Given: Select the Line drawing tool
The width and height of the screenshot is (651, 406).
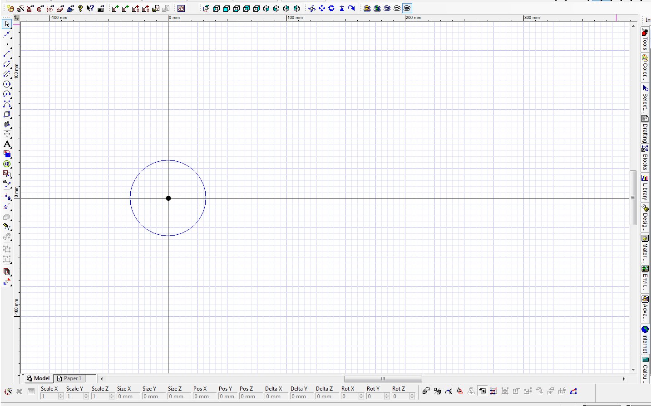Looking at the screenshot, I should (x=7, y=54).
